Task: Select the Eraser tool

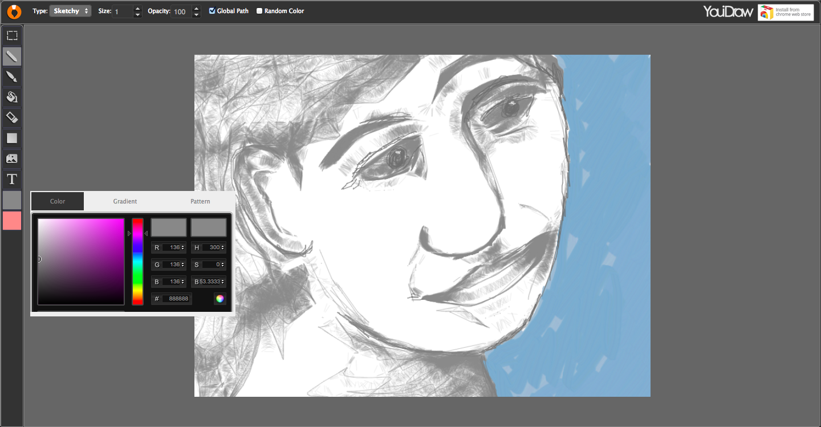Action: click(12, 117)
